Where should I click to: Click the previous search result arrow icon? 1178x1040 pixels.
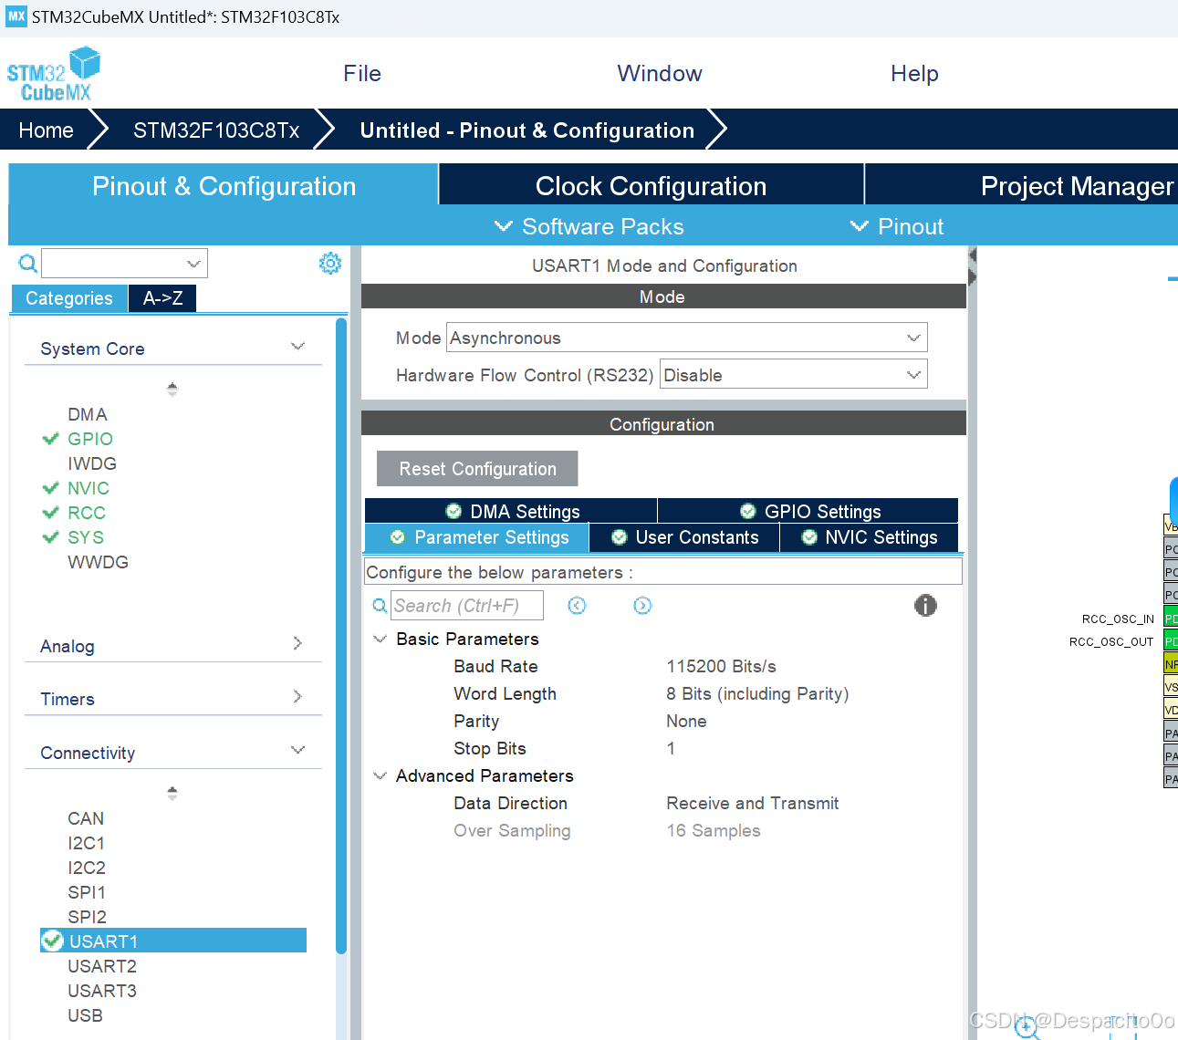(x=577, y=606)
